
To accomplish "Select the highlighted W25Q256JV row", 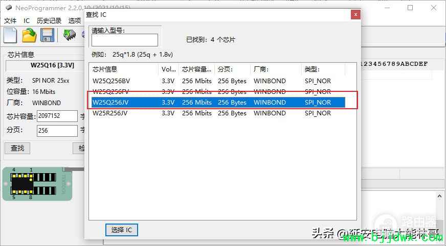I will click(111, 103).
